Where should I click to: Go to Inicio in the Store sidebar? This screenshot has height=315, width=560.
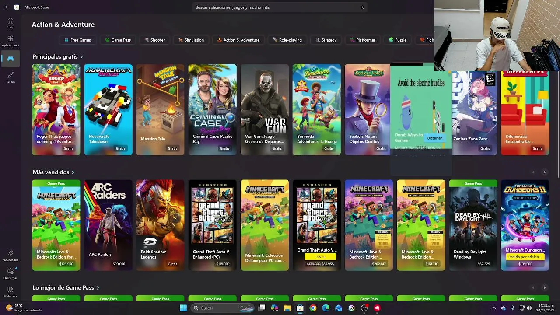[10, 23]
